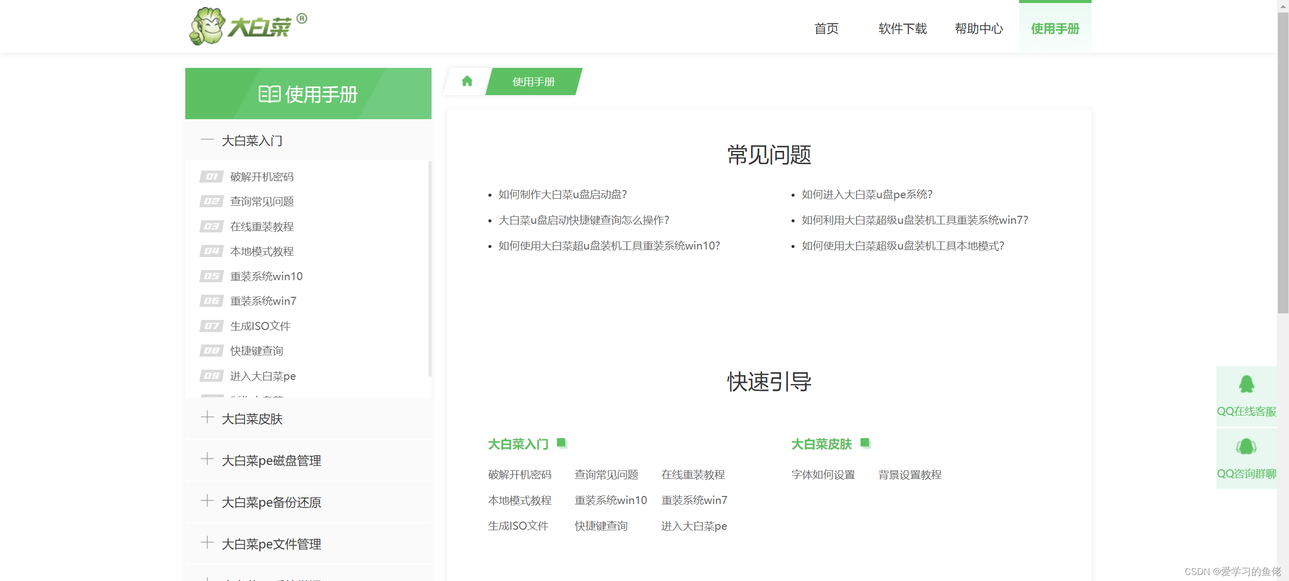This screenshot has width=1289, height=581.
Task: Open sidebar item 破解开机密码
Action: [x=262, y=177]
